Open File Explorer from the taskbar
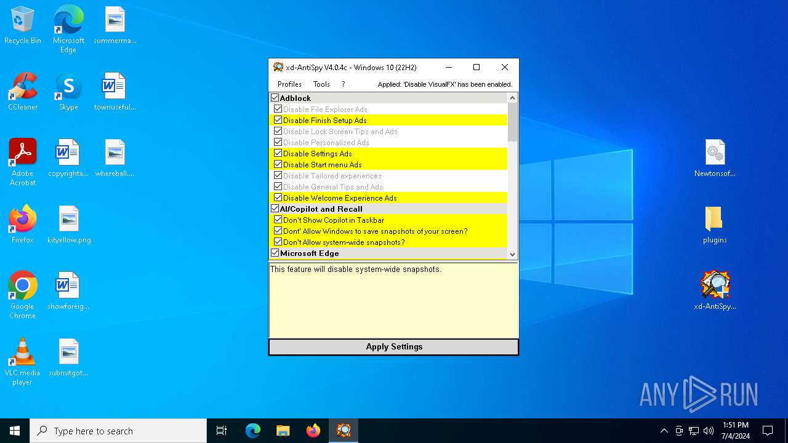The width and height of the screenshot is (788, 443). 283,431
